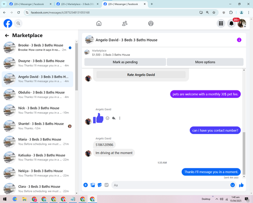Click More options button
The width and height of the screenshot is (253, 203).
(x=205, y=62)
